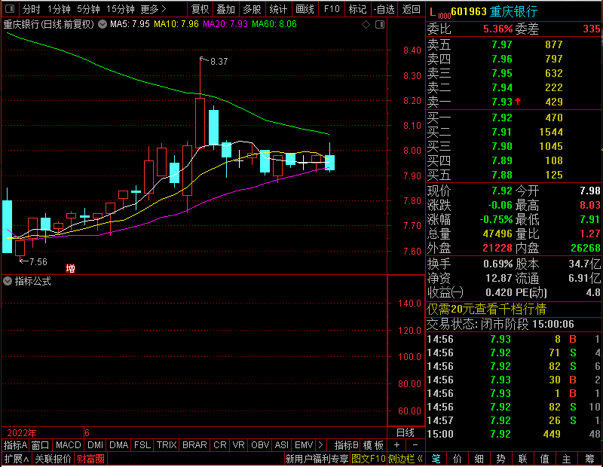This screenshot has width=603, height=467.
Task: Click the 叠加 overlay button
Action: [225, 9]
